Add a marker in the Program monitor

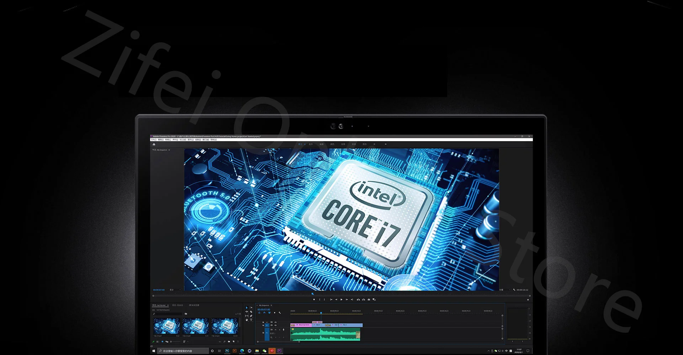pos(314,300)
